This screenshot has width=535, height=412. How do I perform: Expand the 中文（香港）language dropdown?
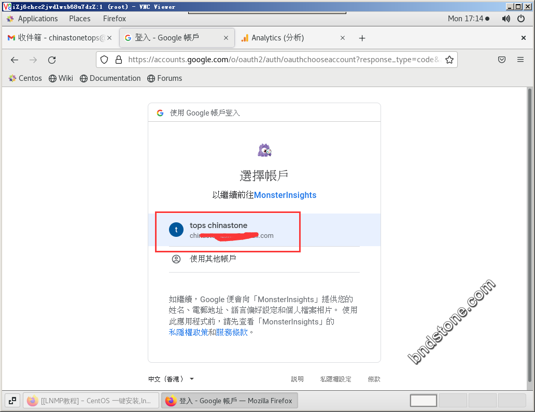pos(171,379)
